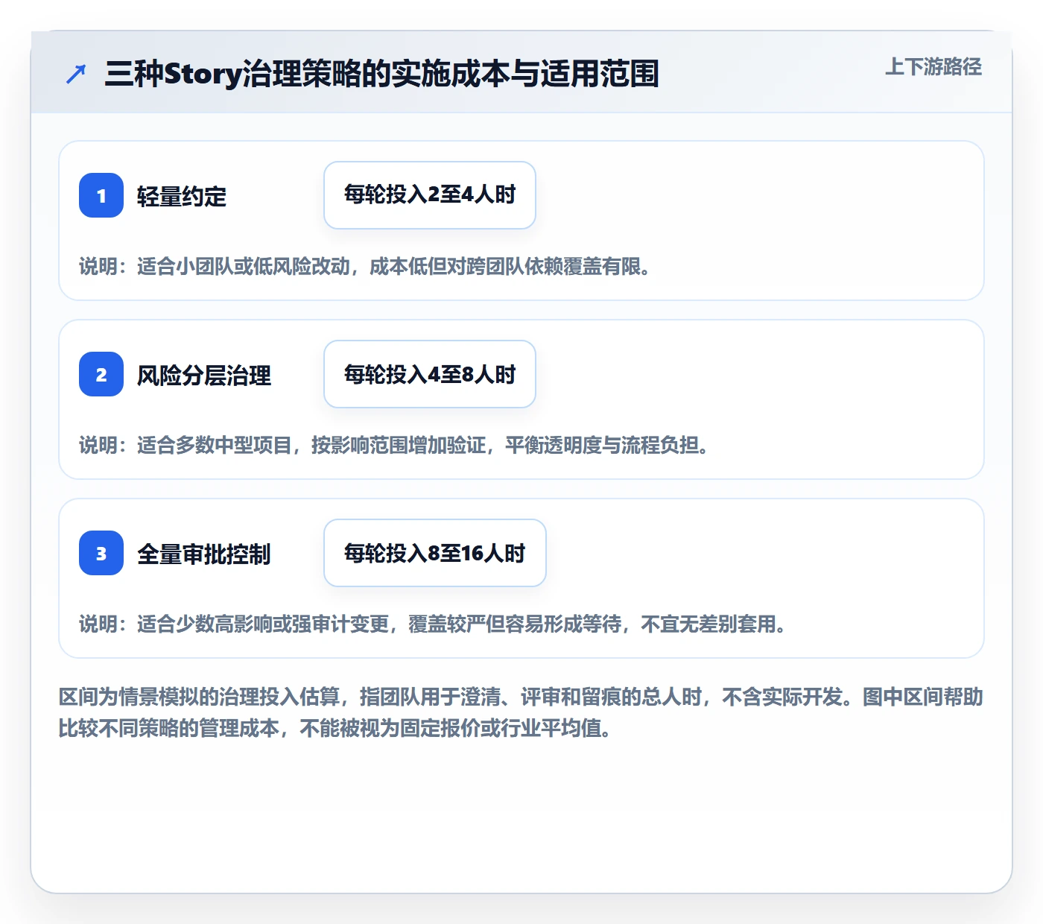Click the number 1 badge for 轻量约定
The image size is (1043, 924).
(101, 195)
